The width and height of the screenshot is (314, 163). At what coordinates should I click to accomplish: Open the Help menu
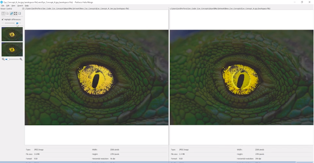27,6
